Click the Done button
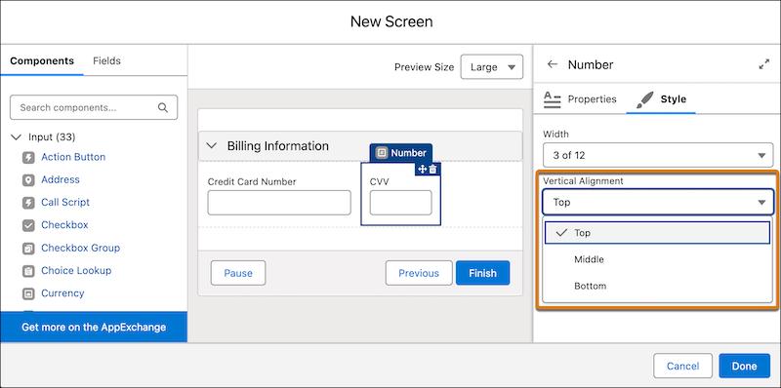The image size is (781, 388). (x=744, y=367)
